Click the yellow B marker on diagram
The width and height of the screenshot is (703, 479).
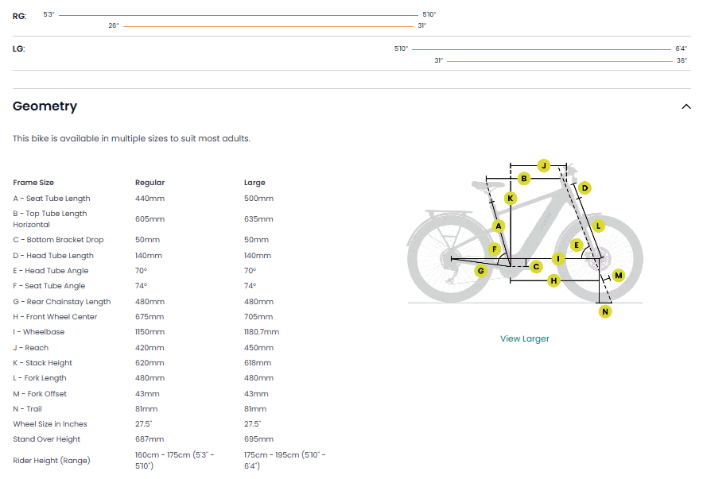523,179
